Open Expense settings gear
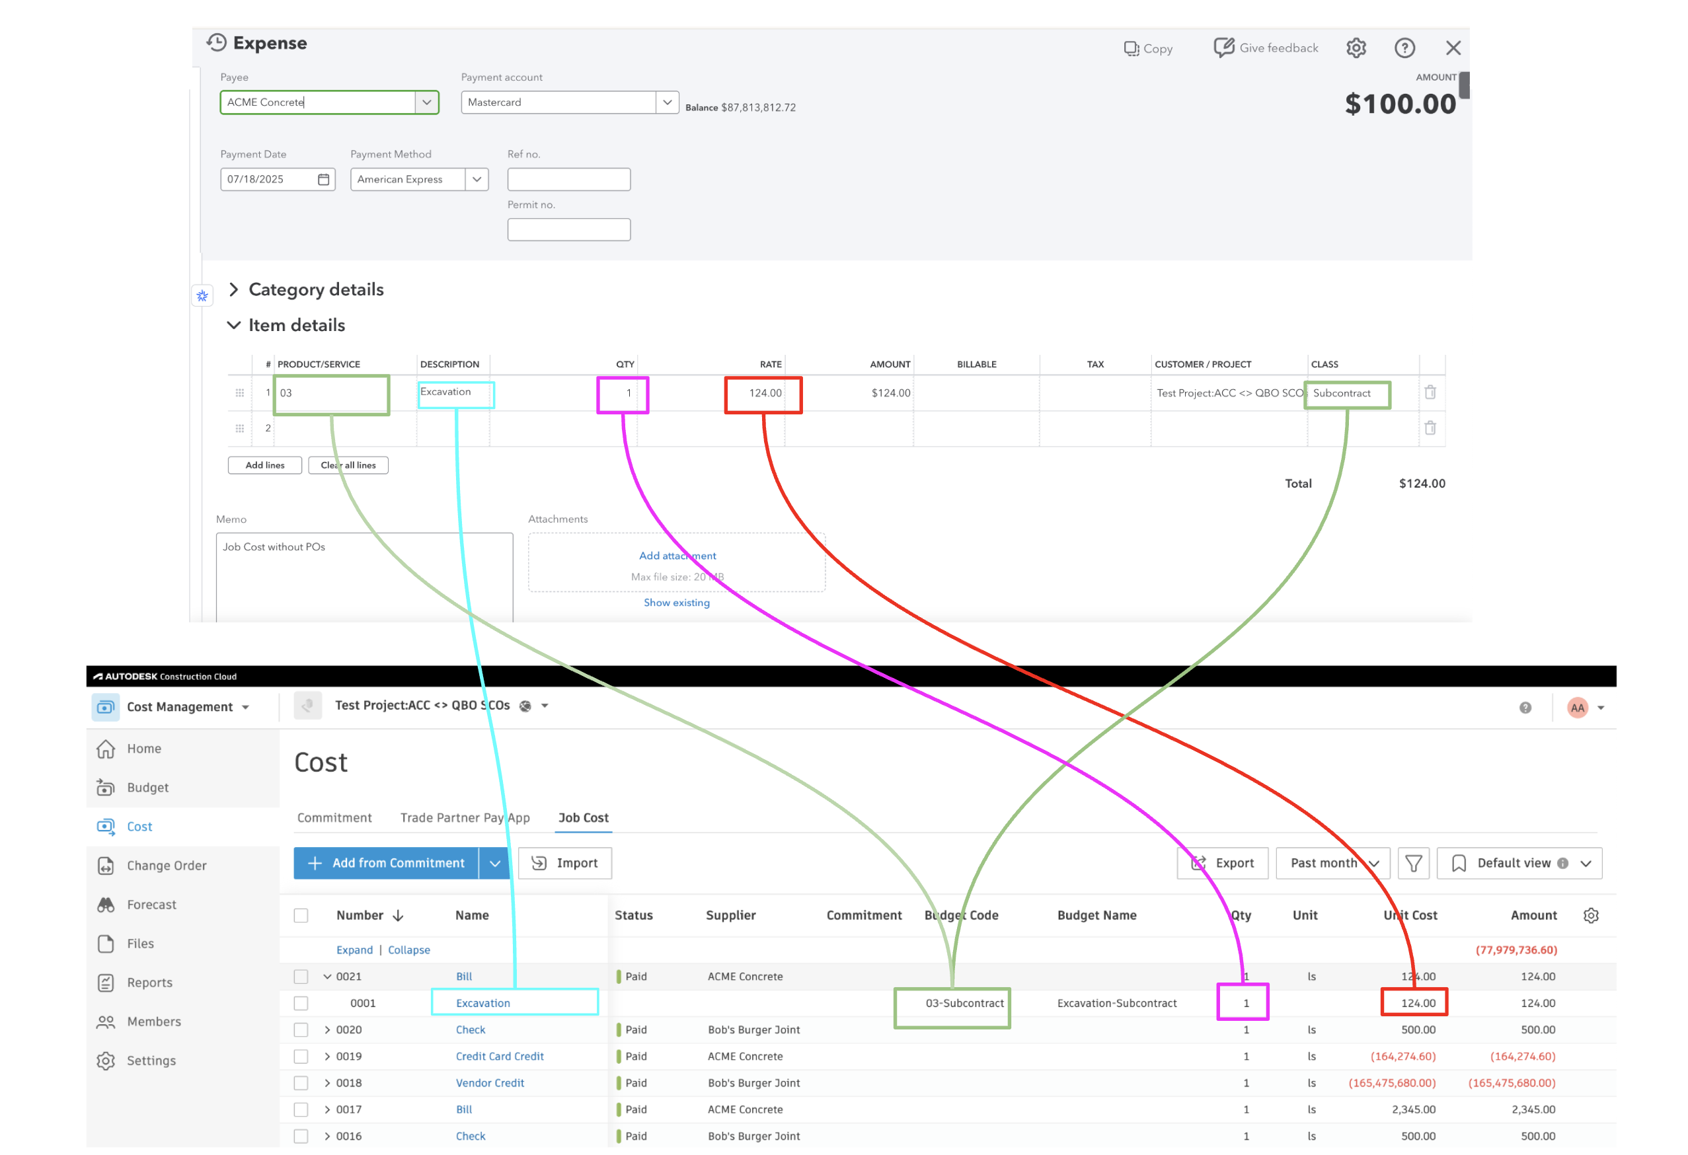The image size is (1688, 1155). 1356,48
